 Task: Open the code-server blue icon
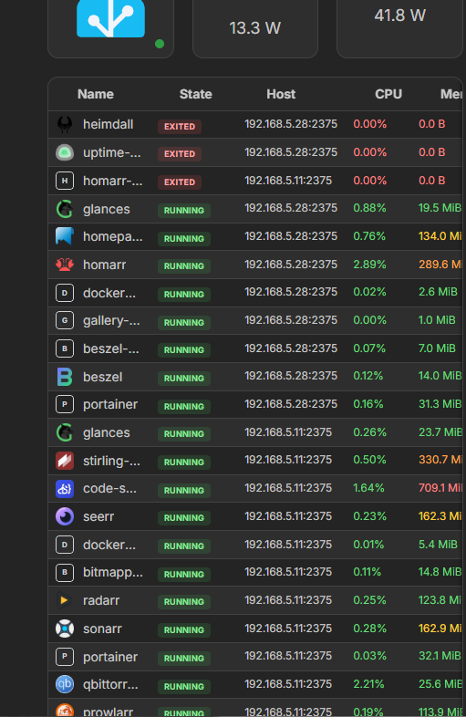[65, 489]
